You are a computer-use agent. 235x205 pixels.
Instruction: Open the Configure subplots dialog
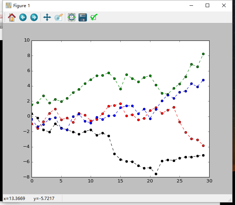coord(72,18)
